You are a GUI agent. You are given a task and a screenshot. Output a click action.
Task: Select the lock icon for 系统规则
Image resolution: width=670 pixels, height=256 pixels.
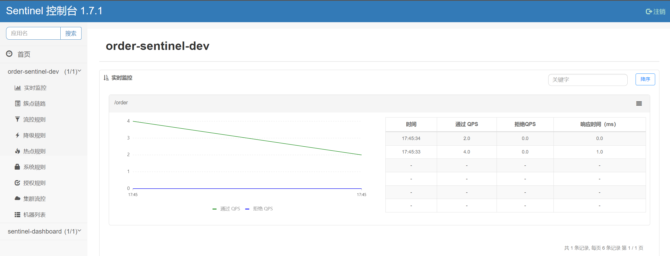pos(17,167)
